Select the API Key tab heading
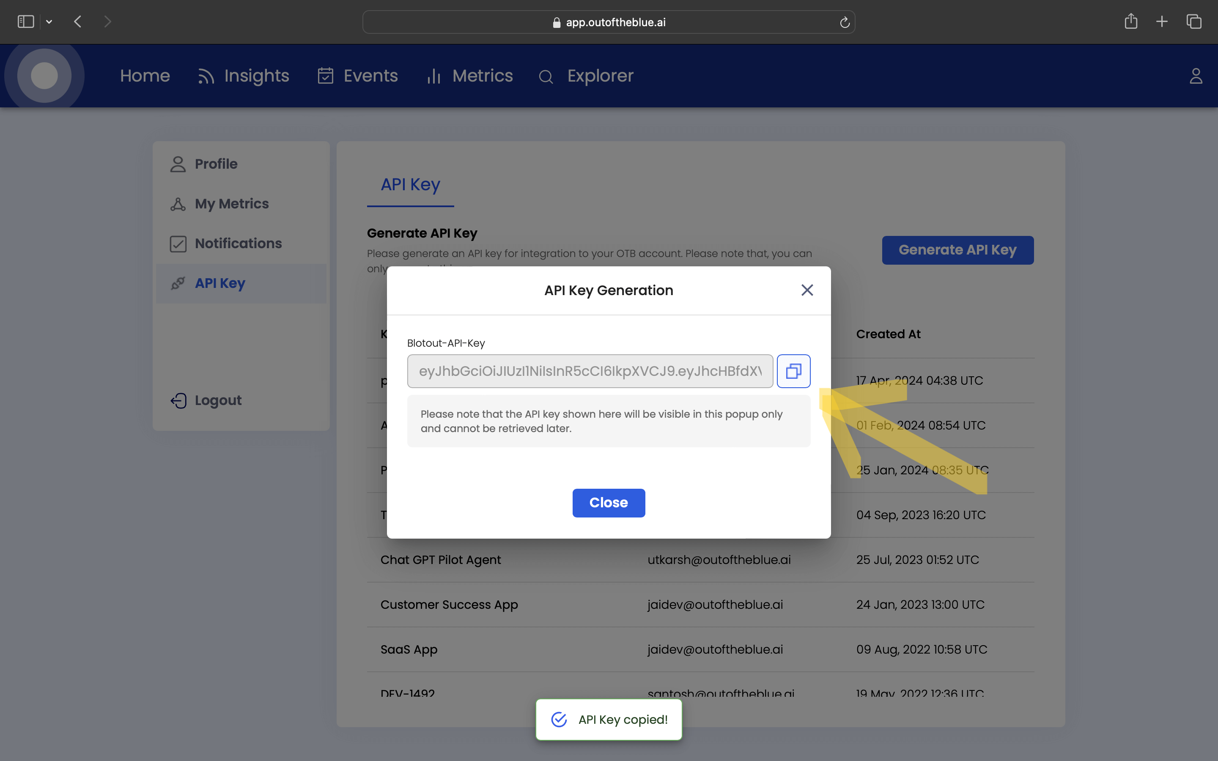This screenshot has width=1218, height=761. point(410,185)
